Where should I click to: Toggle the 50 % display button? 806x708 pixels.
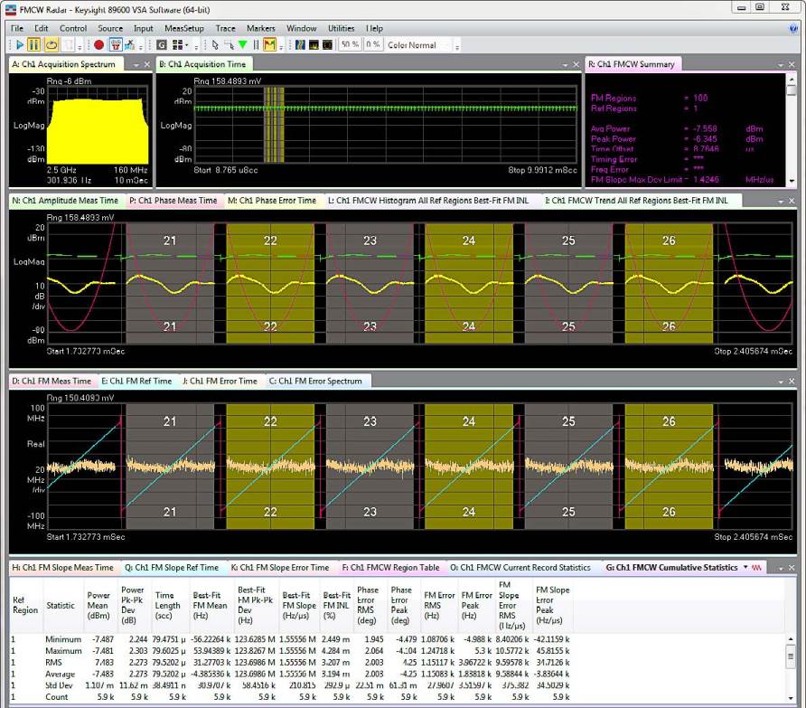point(350,45)
